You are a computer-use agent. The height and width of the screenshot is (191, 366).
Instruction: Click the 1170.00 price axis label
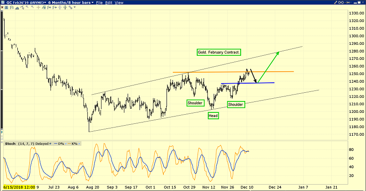(357, 134)
